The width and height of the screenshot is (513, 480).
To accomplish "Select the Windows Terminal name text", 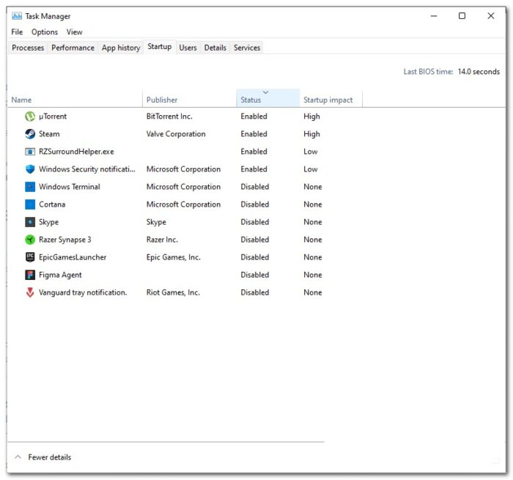I will coord(70,187).
